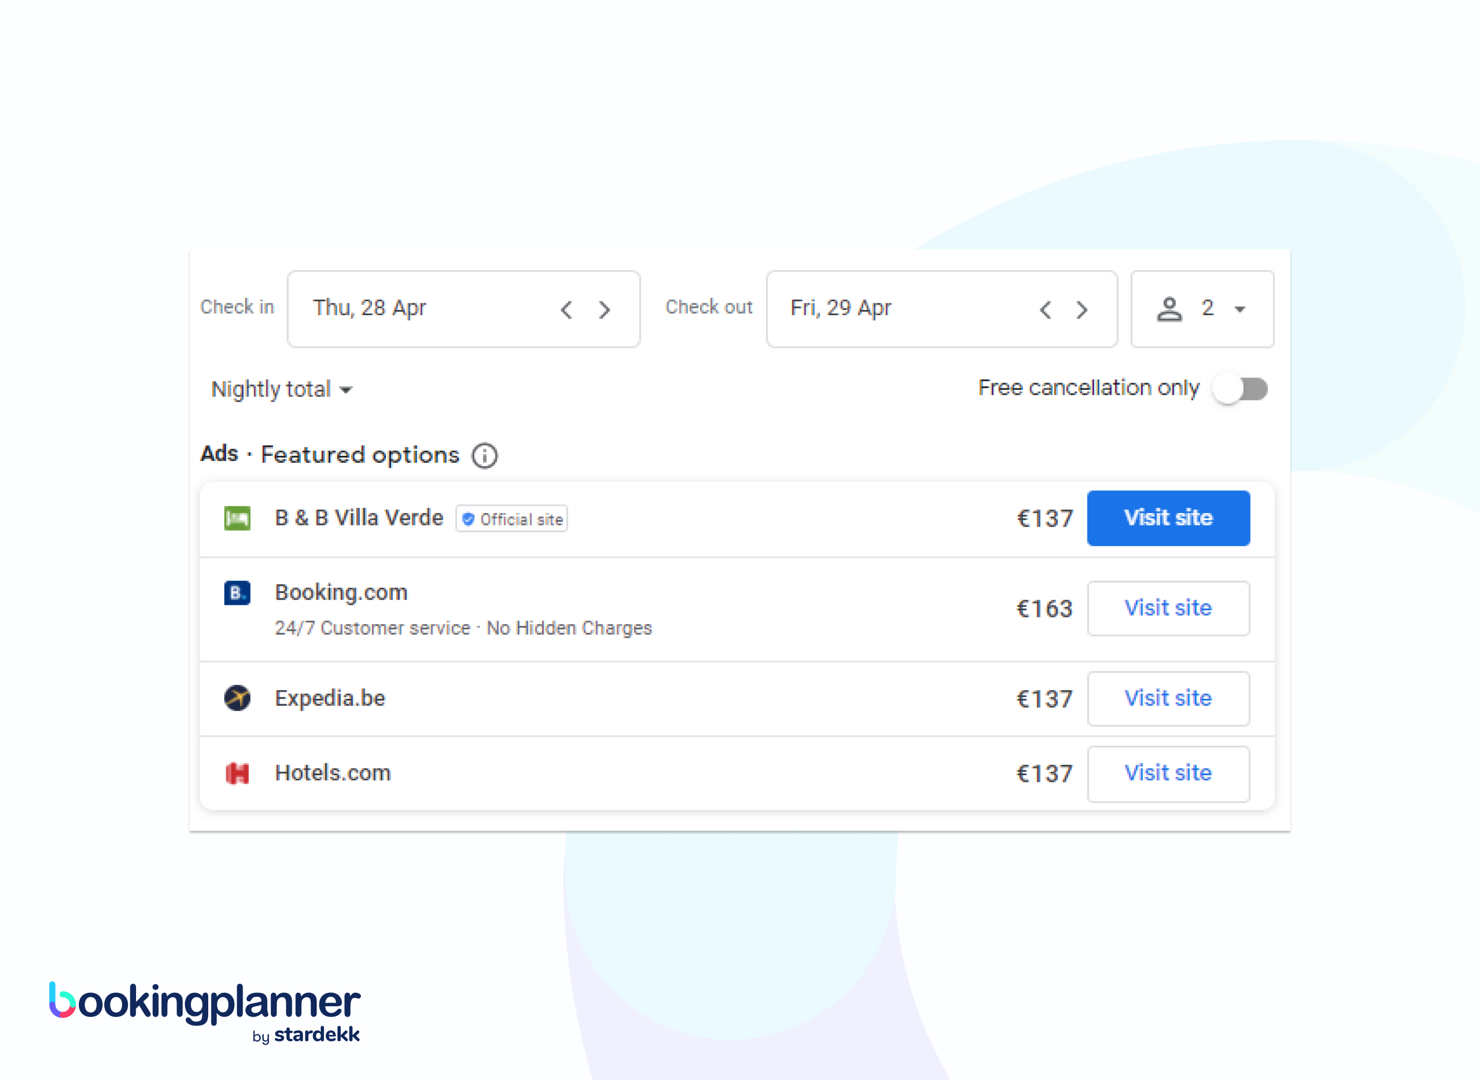This screenshot has width=1480, height=1080.
Task: Open Featured options info icon
Action: (485, 456)
